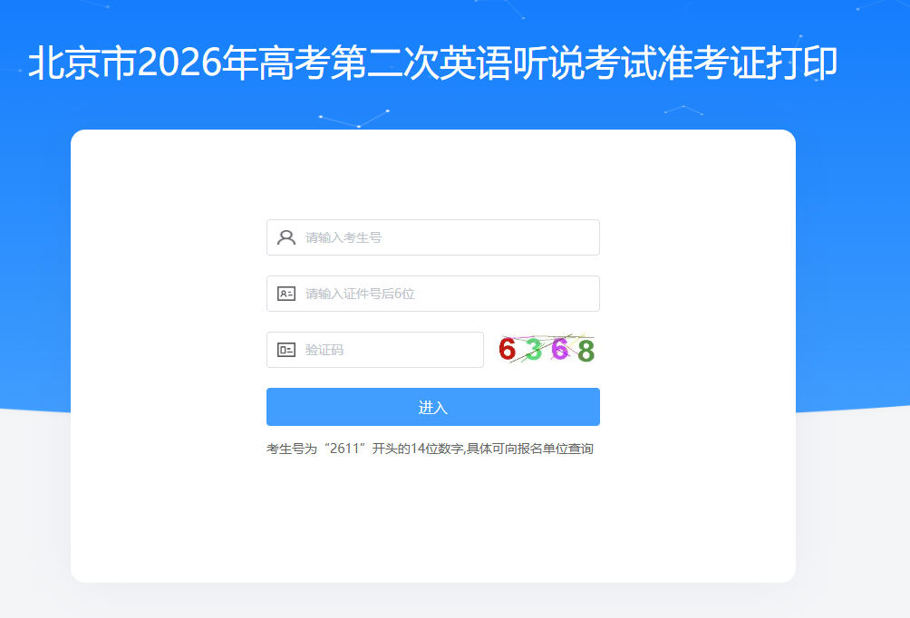The image size is (910, 618).
Task: Refresh the captcha image showing 6368
Action: (547, 350)
